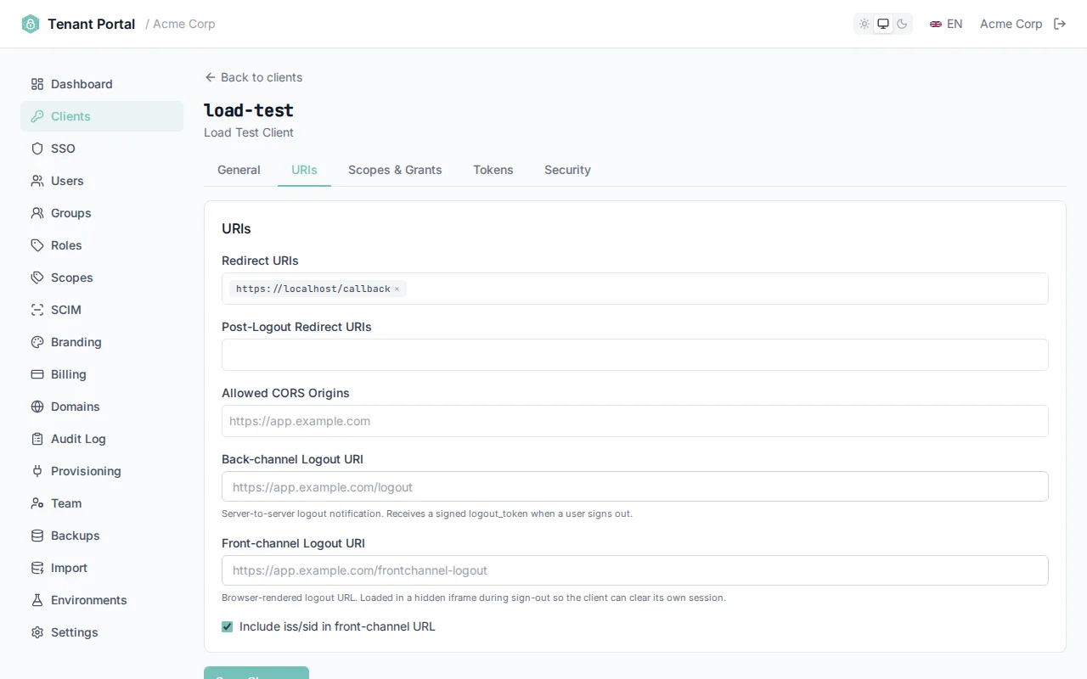Open Import page
Screen dimensions: 1087x679
[102, 568]
